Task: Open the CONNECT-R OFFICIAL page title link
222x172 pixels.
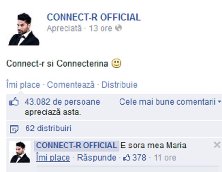Action: pyautogui.click(x=94, y=17)
